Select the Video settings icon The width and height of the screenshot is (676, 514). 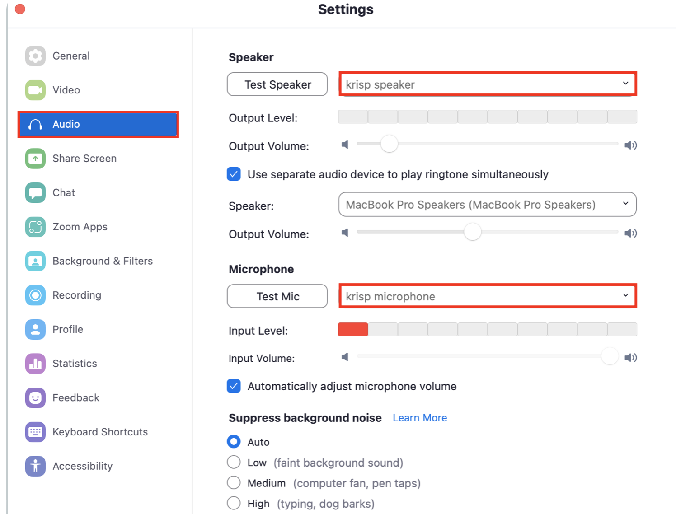[x=35, y=90]
